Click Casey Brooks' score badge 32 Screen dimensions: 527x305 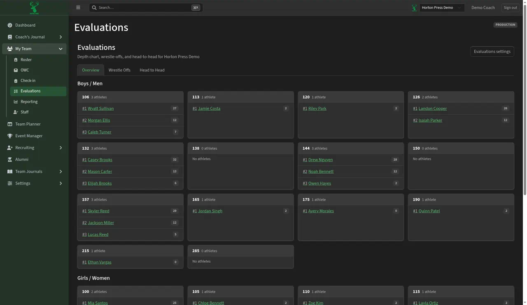click(175, 160)
